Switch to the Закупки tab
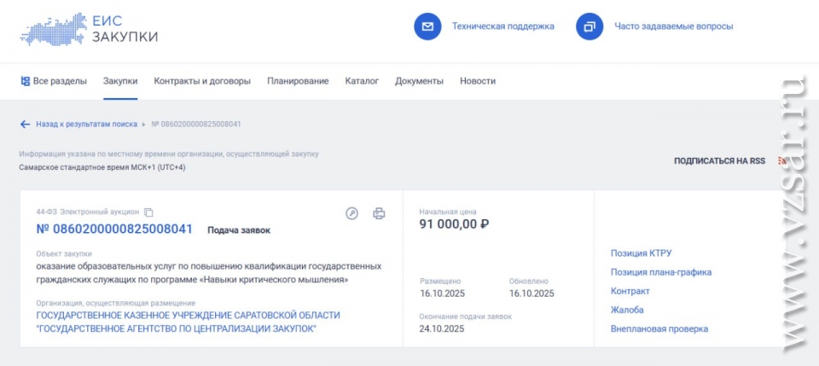This screenshot has width=819, height=366. coord(120,81)
